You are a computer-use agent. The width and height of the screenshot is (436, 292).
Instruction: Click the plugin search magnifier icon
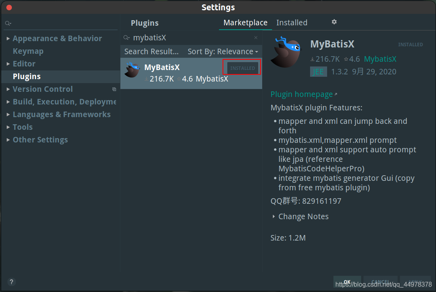pyautogui.click(x=127, y=38)
